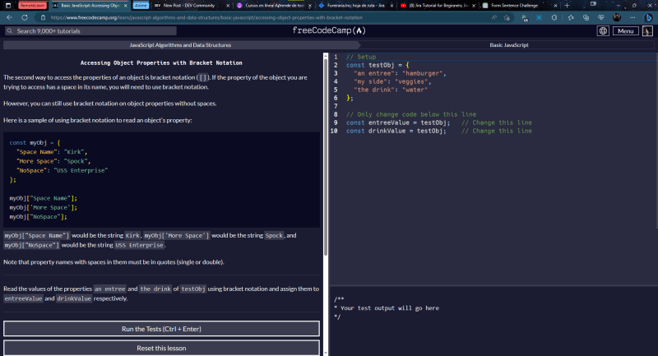Click the search magnifier icon
The height and width of the screenshot is (356, 658).
[x=9, y=31]
